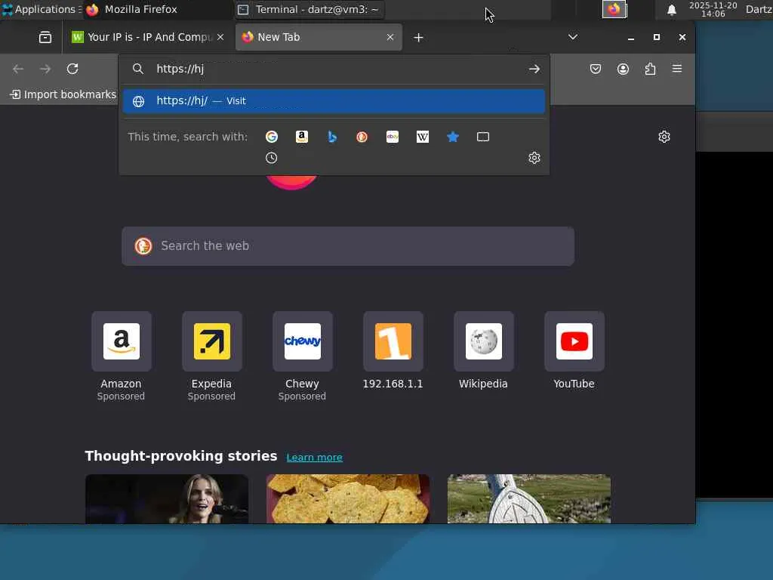
Task: Search this time with Bing icon
Action: (332, 137)
